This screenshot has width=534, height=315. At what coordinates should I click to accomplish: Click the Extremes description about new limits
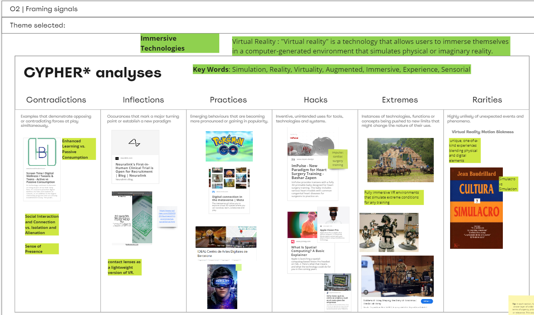pos(401,121)
